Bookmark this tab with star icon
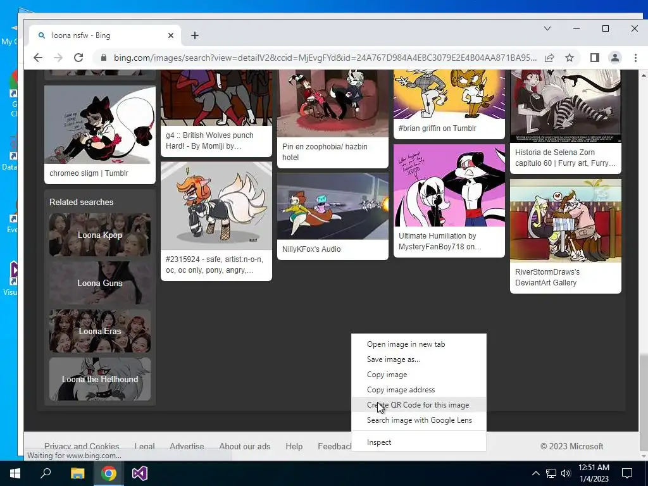The image size is (648, 486). [x=570, y=58]
